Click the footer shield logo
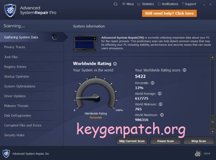Screen dimensions: 216x160 pyautogui.click(x=6, y=154)
